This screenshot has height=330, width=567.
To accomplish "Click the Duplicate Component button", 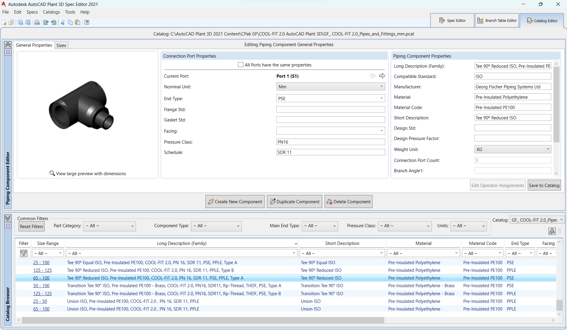I will point(294,202).
